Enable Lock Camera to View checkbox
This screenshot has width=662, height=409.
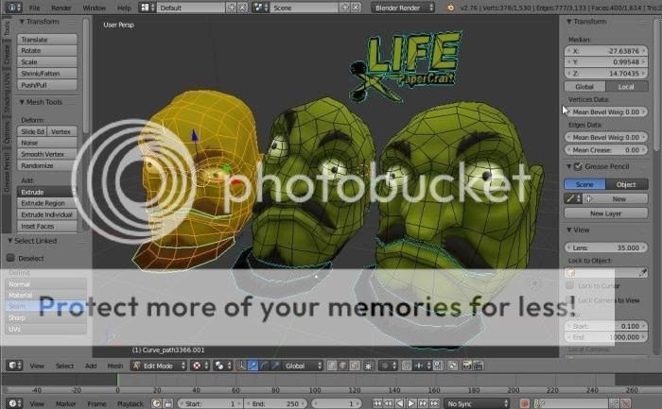(570, 299)
